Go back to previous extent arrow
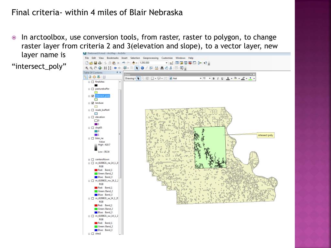331x248 pixels. (115, 68)
